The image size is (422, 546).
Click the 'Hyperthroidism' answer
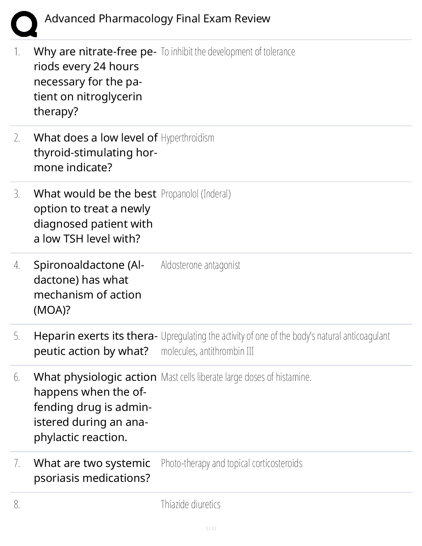point(188,138)
